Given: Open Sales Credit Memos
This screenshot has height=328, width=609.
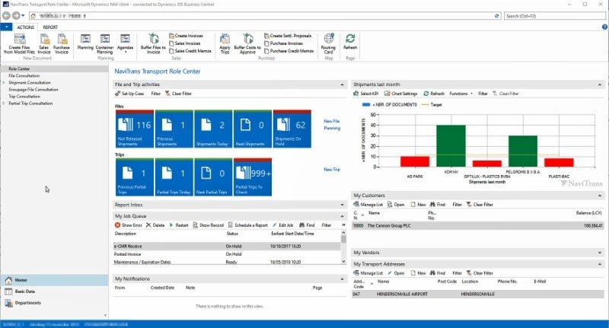Looking at the screenshot, I should click(190, 51).
